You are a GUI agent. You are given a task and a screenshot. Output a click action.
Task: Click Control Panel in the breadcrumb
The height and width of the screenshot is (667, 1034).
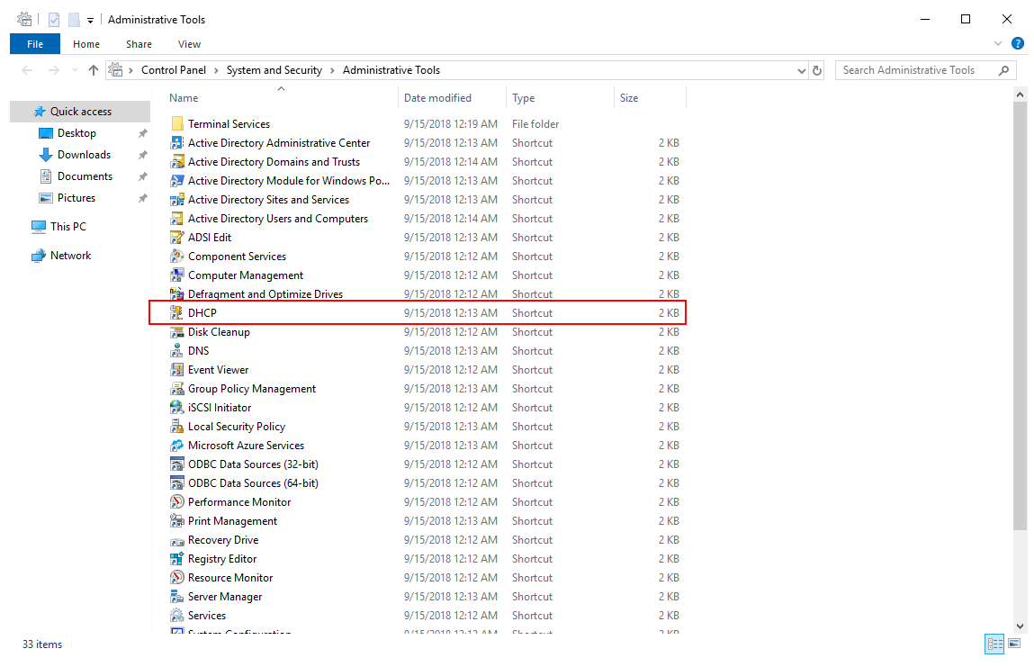click(174, 70)
